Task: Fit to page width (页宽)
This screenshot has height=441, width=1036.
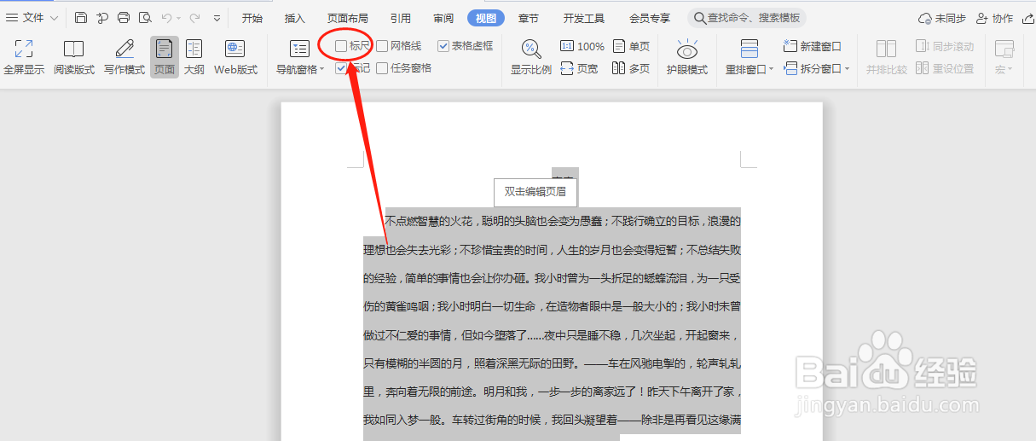Action: [579, 68]
